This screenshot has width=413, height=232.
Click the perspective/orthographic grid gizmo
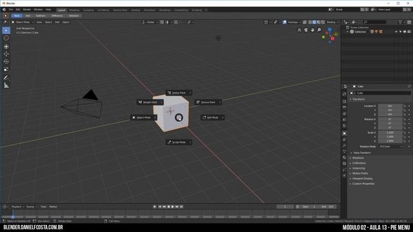pyautogui.click(x=299, y=30)
